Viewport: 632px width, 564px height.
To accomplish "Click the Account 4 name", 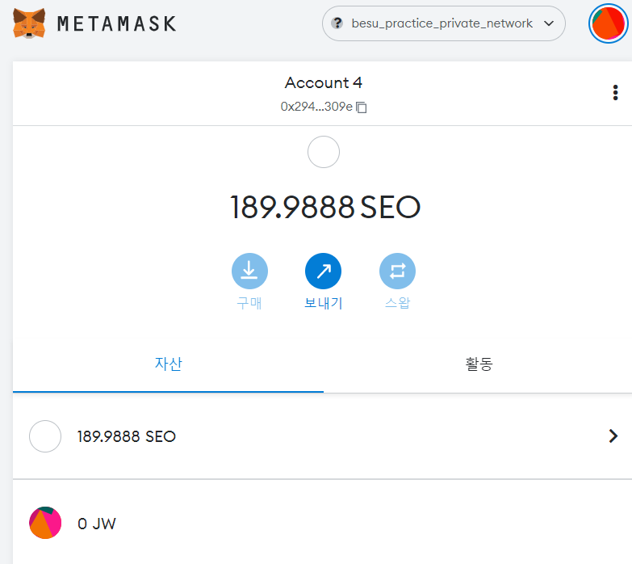I will coord(323,82).
